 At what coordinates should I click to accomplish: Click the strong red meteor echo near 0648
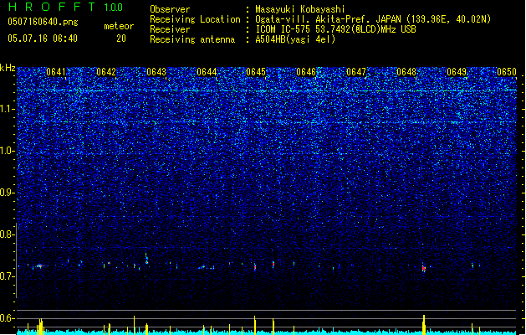click(x=424, y=268)
